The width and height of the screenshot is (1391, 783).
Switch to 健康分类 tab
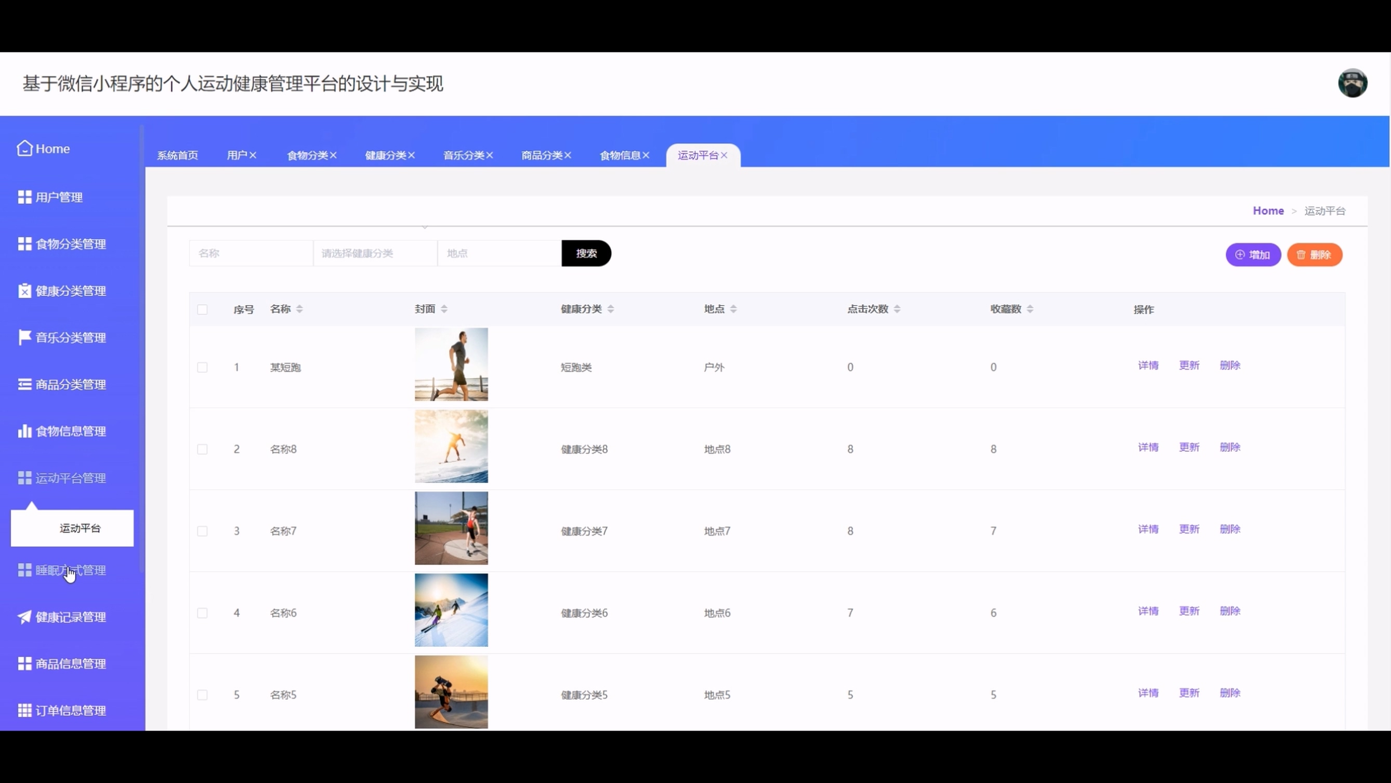tap(386, 155)
